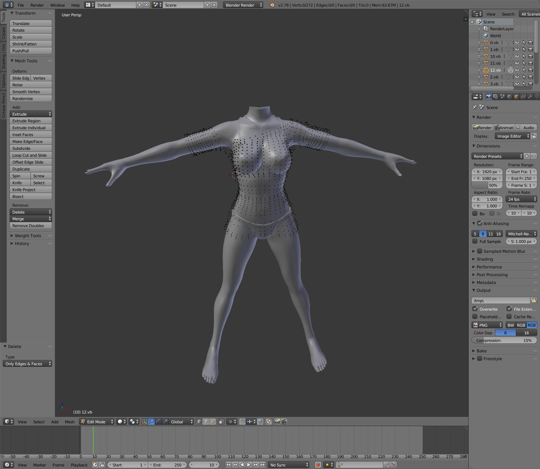Open the Window menu
540x469 pixels.
point(57,5)
